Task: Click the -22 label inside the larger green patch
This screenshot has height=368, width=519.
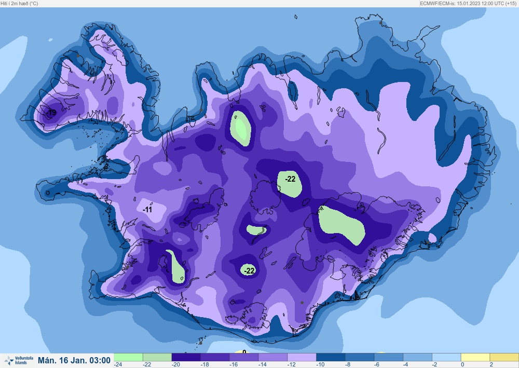Action: coord(290,179)
